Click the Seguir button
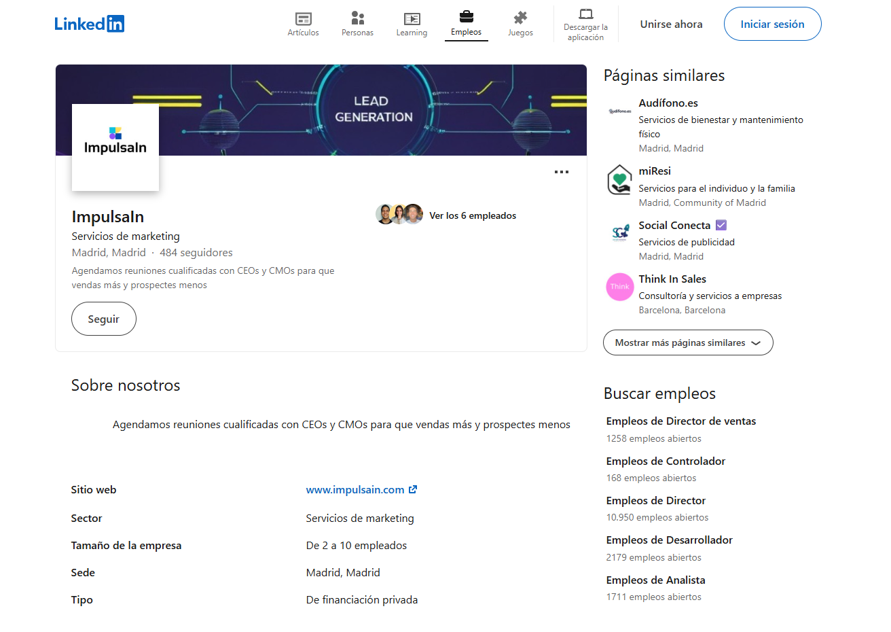This screenshot has width=891, height=632. coord(104,319)
